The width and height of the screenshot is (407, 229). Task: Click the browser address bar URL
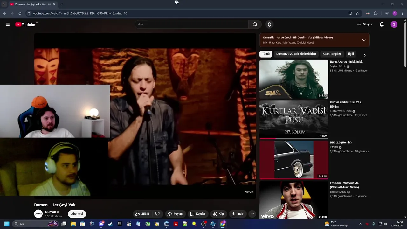click(80, 13)
